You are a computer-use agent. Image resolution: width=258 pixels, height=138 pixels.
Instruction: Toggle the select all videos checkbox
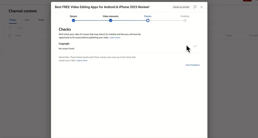click(x=10, y=36)
